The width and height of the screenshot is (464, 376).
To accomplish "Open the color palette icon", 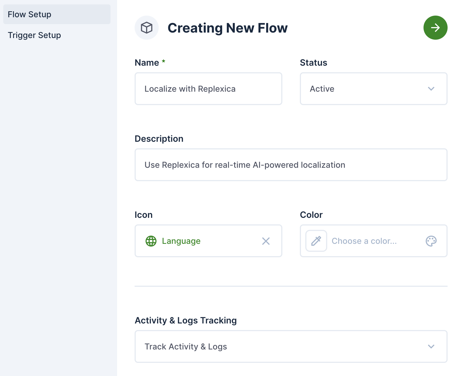I will pos(431,241).
